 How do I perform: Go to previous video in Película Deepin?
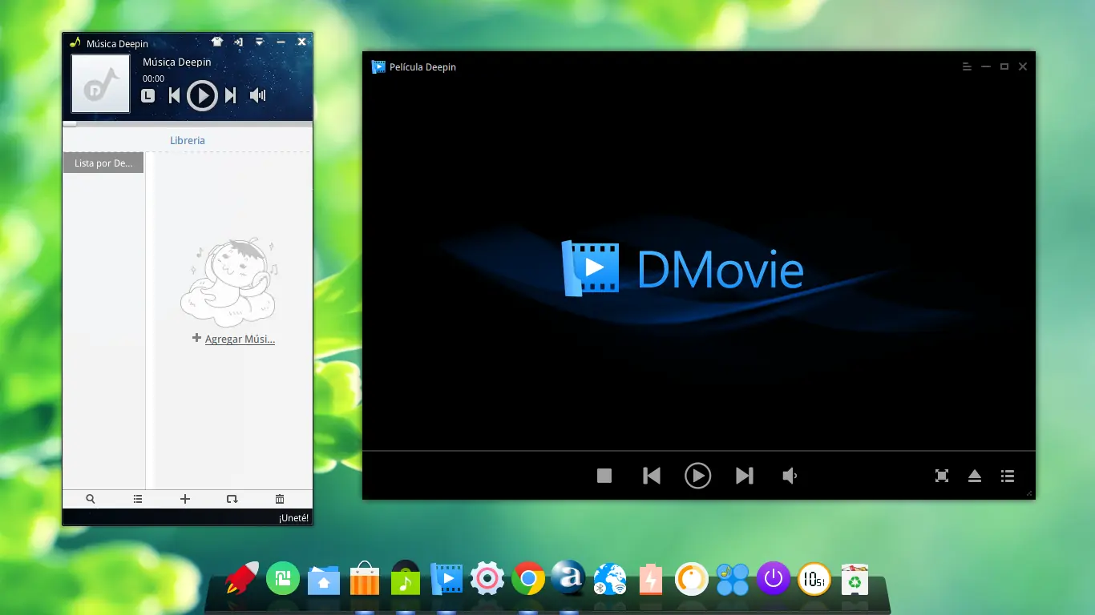click(x=652, y=476)
